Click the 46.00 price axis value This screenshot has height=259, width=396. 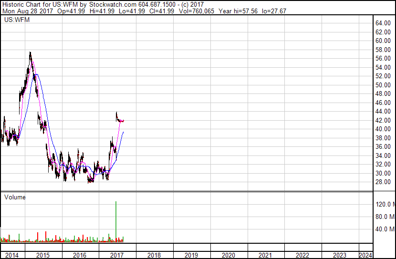point(383,103)
